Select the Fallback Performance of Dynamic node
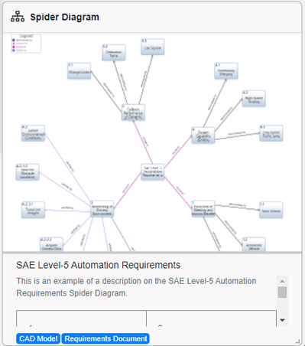This screenshot has width=305, height=346. pyautogui.click(x=133, y=113)
